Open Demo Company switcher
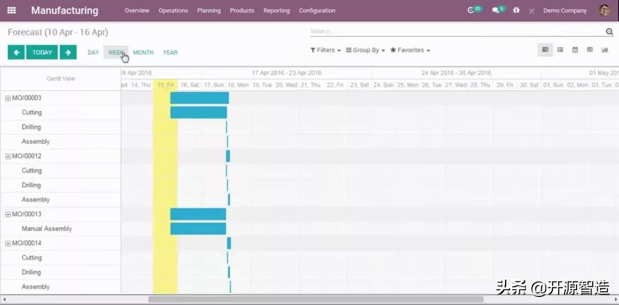This screenshot has width=619, height=305. 565,11
